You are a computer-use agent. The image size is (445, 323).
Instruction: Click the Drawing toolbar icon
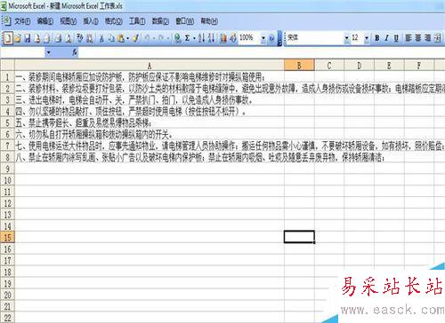click(x=233, y=38)
